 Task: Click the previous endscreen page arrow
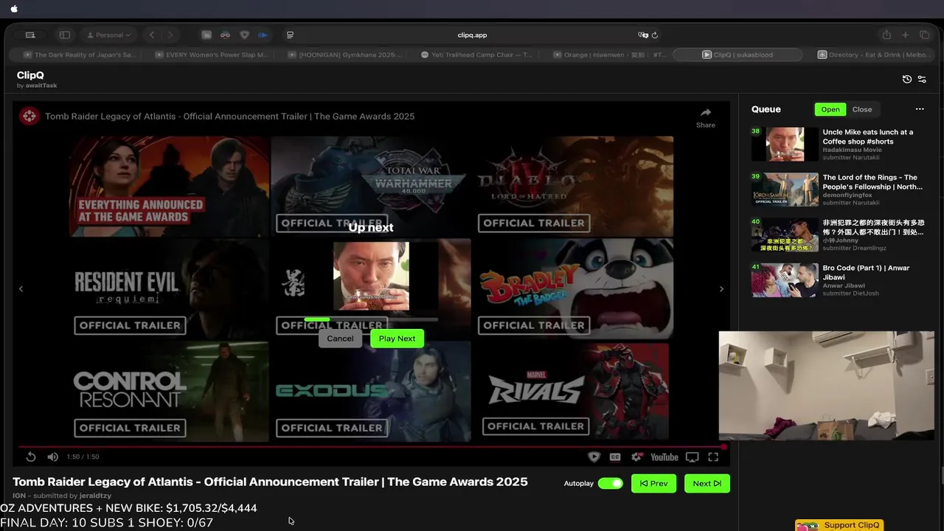pyautogui.click(x=21, y=289)
